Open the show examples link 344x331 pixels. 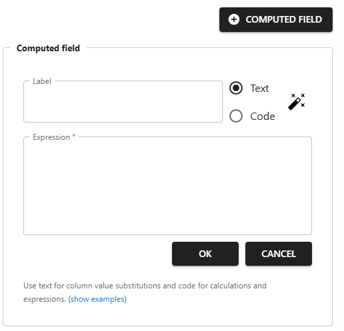point(97,299)
